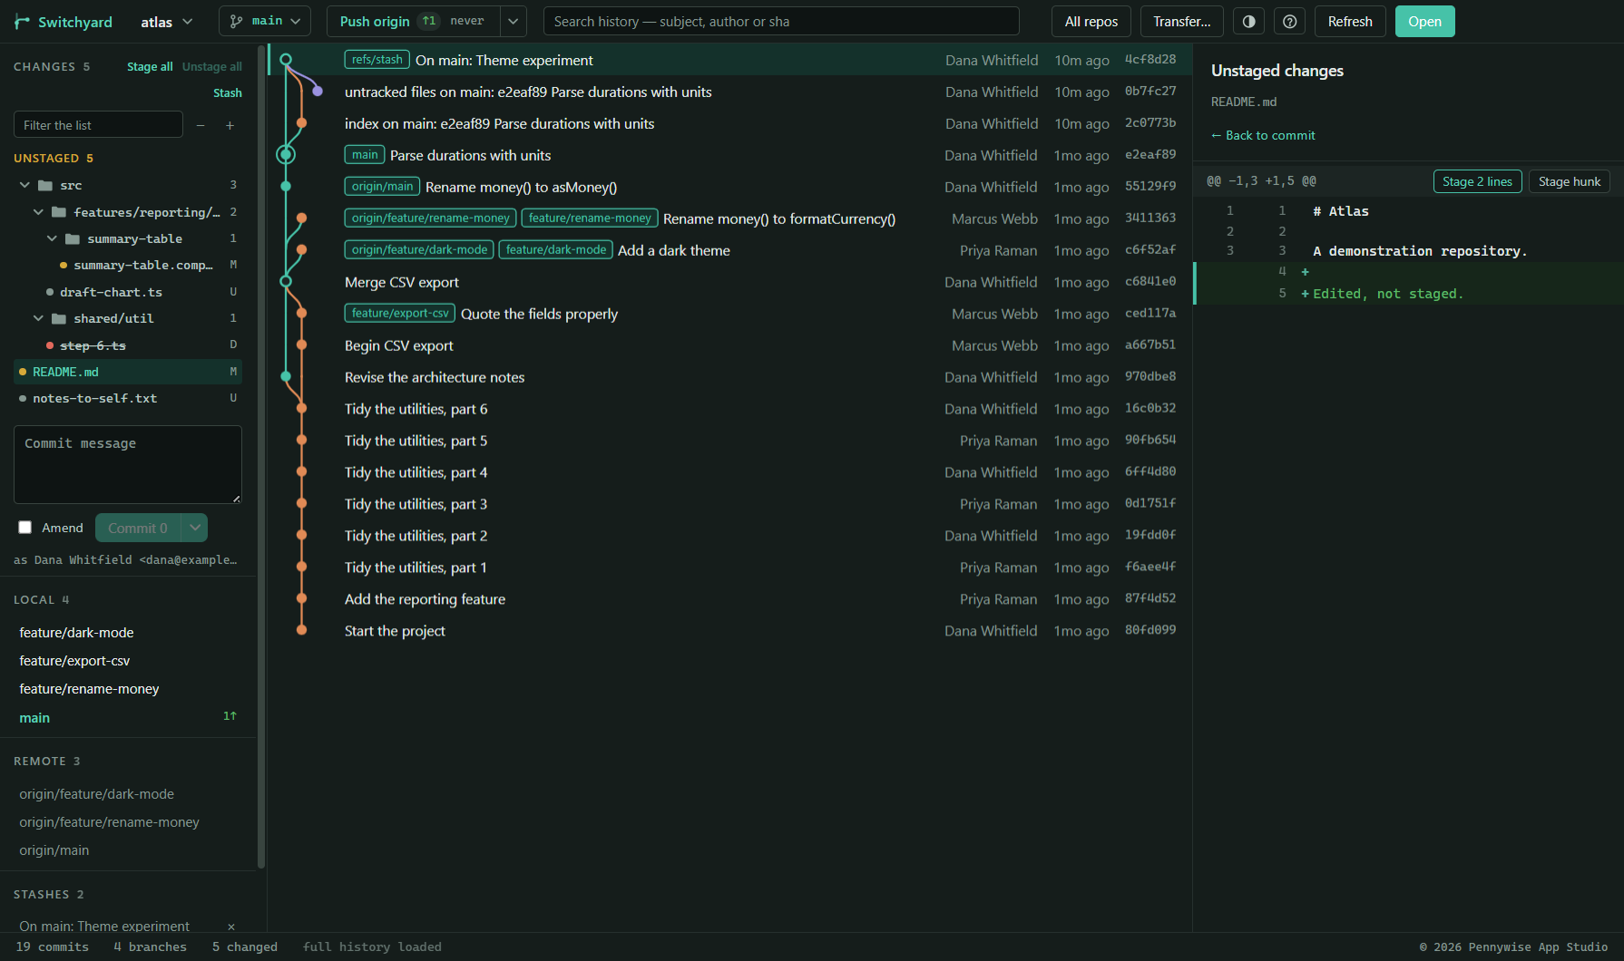The width and height of the screenshot is (1624, 961).
Task: Collapse the shared/util folder
Action: 38,318
